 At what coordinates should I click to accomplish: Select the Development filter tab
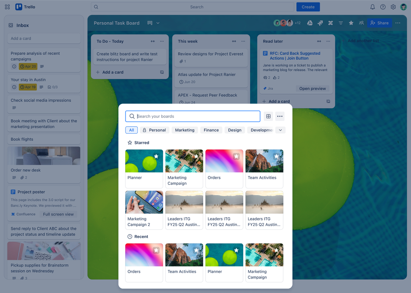tap(261, 130)
